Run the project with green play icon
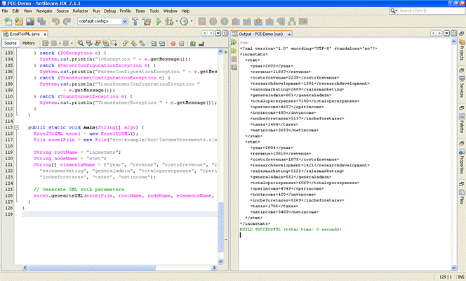This screenshot has height=281, width=466. pos(159,21)
